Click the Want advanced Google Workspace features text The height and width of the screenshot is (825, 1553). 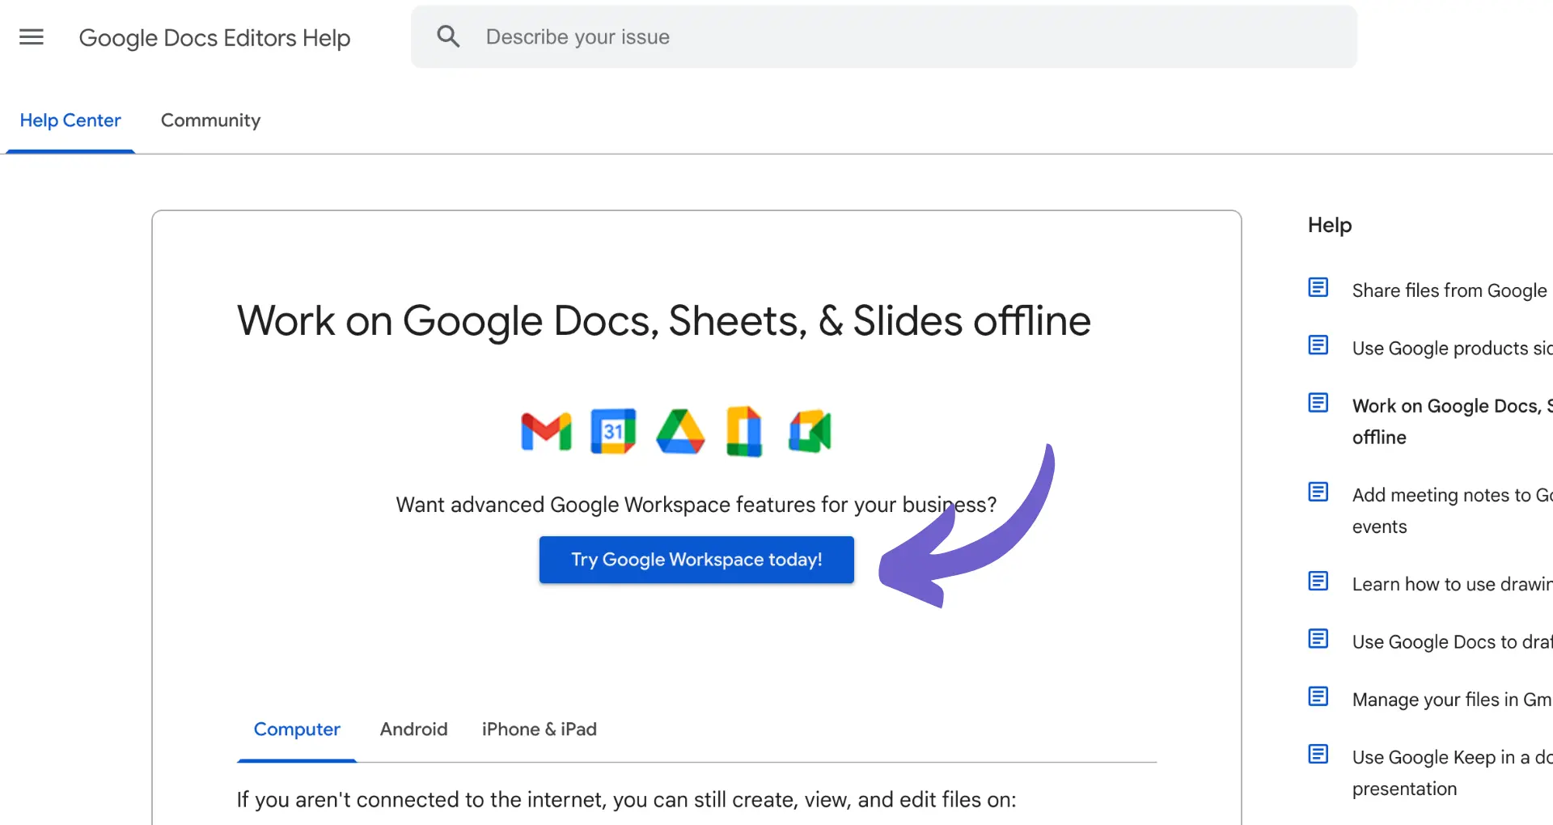[696, 505]
